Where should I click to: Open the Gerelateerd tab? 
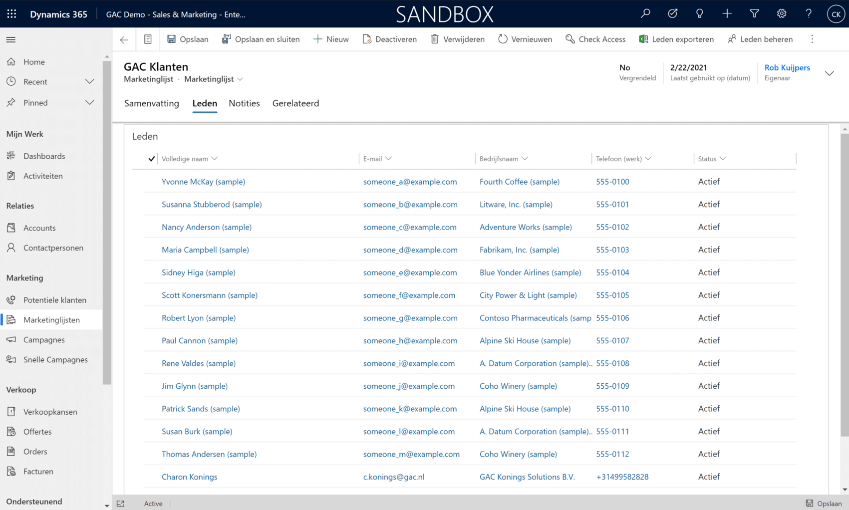(295, 103)
